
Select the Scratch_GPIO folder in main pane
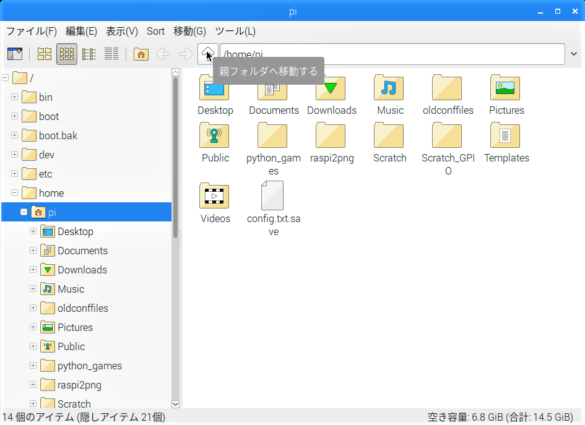pyautogui.click(x=447, y=135)
